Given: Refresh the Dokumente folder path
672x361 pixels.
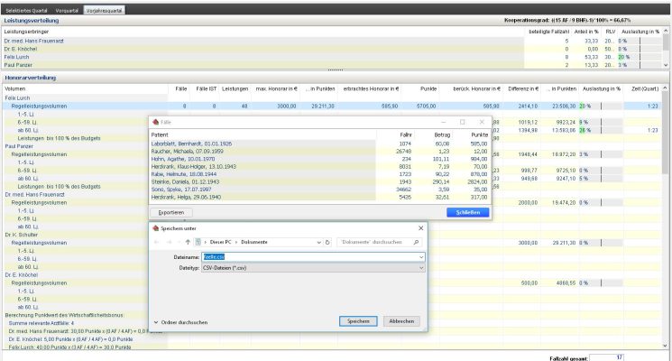Looking at the screenshot, I should tap(327, 242).
